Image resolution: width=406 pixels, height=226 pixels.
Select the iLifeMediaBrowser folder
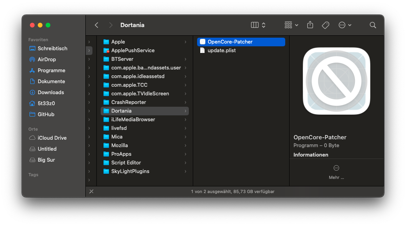point(144,120)
